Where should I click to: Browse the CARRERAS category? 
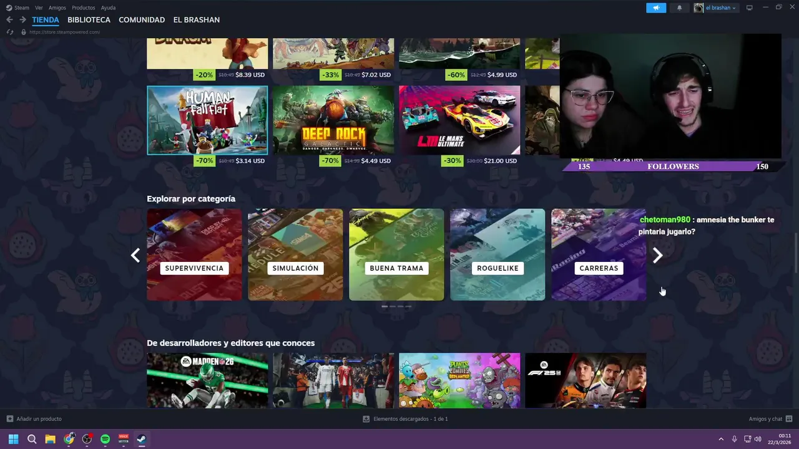click(599, 254)
